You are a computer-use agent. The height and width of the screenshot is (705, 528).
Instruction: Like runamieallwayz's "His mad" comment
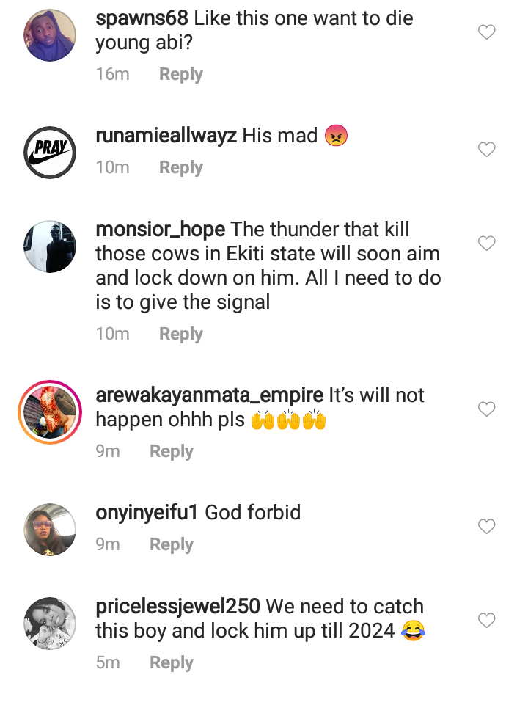(486, 150)
